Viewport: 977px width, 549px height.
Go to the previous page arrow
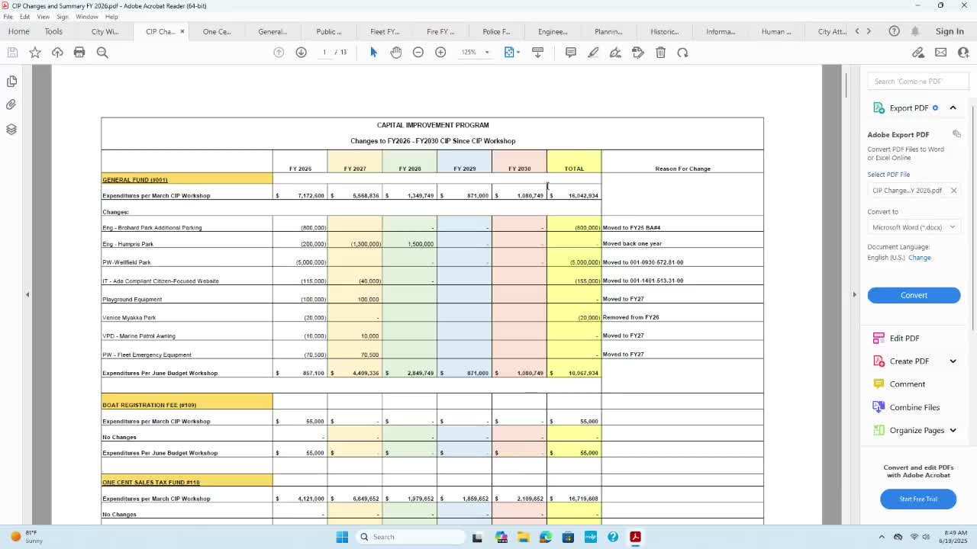coord(279,53)
